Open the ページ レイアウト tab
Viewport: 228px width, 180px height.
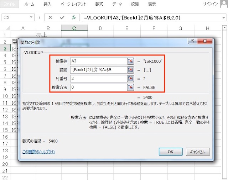[73, 4]
